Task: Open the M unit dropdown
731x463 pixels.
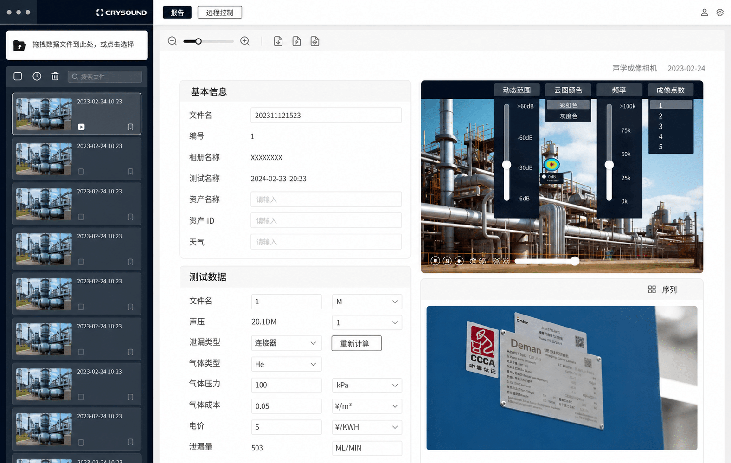Action: click(x=367, y=302)
